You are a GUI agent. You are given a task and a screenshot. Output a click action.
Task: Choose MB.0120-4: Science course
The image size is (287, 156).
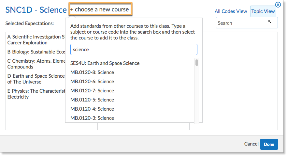[92, 109]
